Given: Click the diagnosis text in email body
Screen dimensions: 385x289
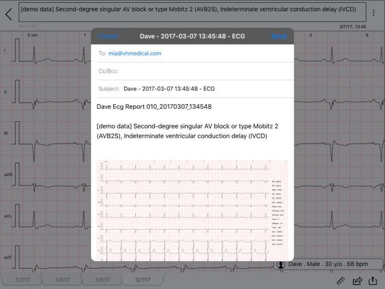Looking at the screenshot, I should [x=187, y=131].
